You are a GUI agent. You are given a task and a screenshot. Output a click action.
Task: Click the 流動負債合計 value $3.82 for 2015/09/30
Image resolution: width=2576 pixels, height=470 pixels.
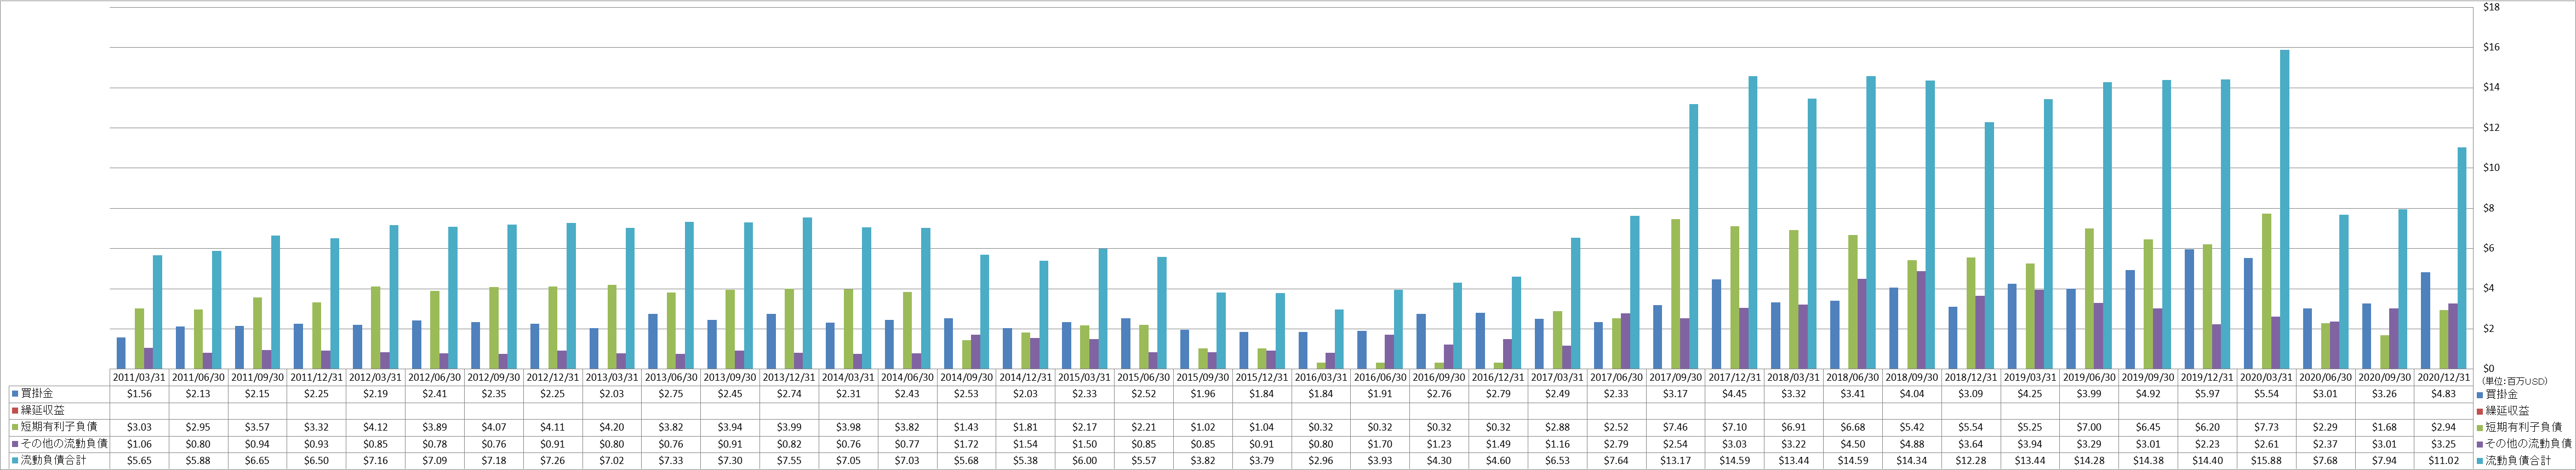point(1203,460)
